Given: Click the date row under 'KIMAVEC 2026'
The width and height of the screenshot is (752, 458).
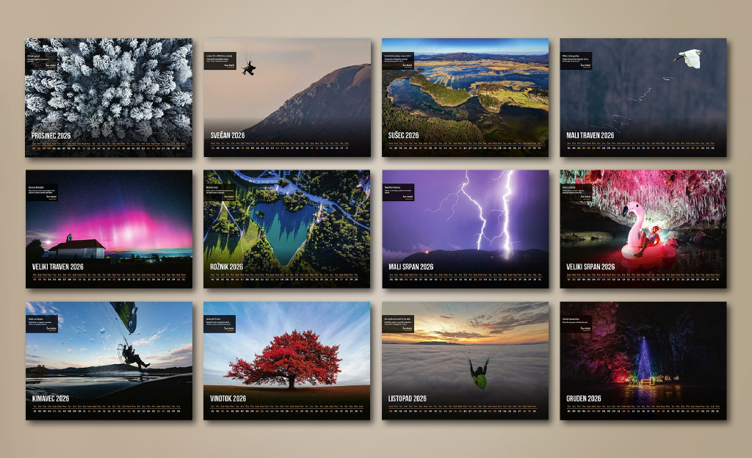Looking at the screenshot, I should (x=109, y=411).
